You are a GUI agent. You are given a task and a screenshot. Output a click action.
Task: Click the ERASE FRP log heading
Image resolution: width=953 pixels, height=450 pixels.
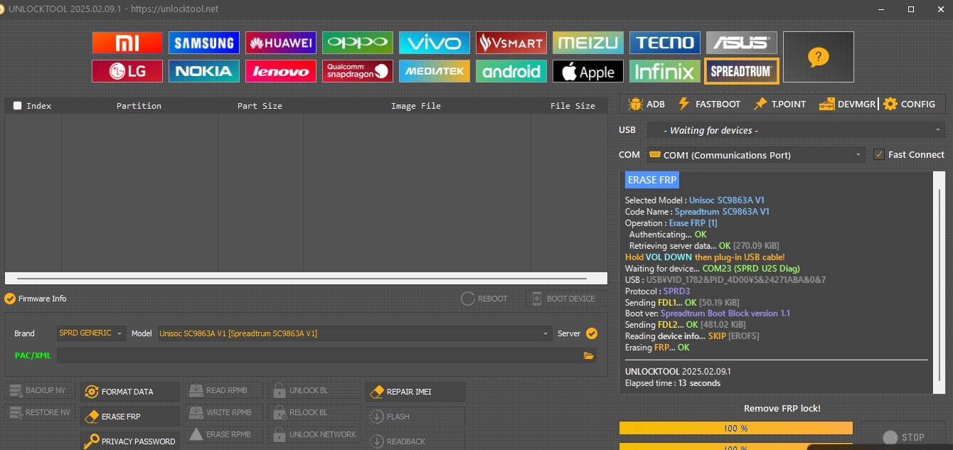click(x=652, y=180)
